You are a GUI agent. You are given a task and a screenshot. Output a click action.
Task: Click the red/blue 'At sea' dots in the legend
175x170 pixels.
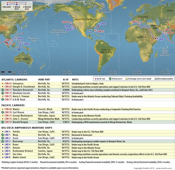click(x=97, y=79)
